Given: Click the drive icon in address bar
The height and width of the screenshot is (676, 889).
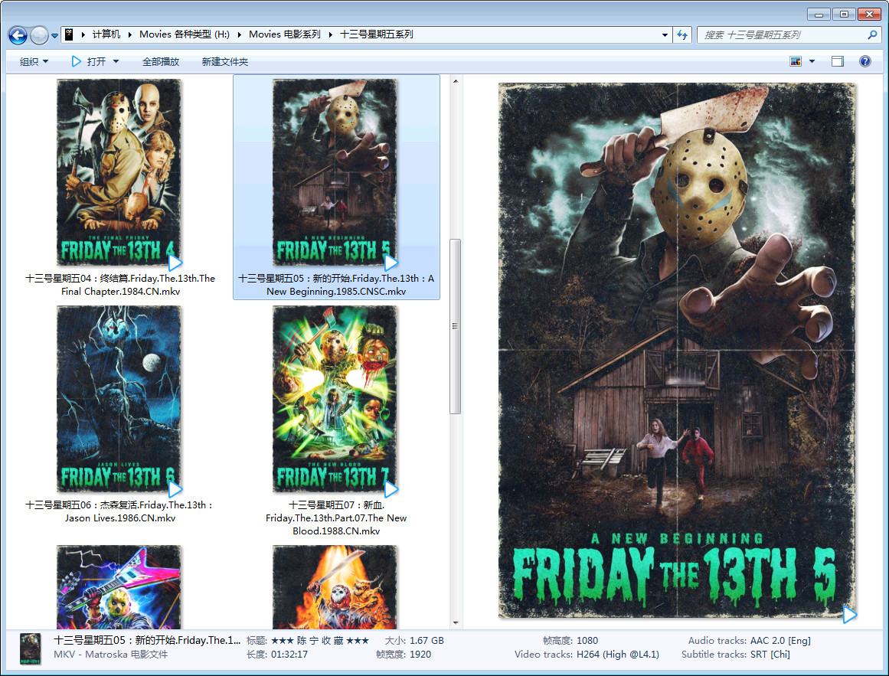Looking at the screenshot, I should pos(69,34).
